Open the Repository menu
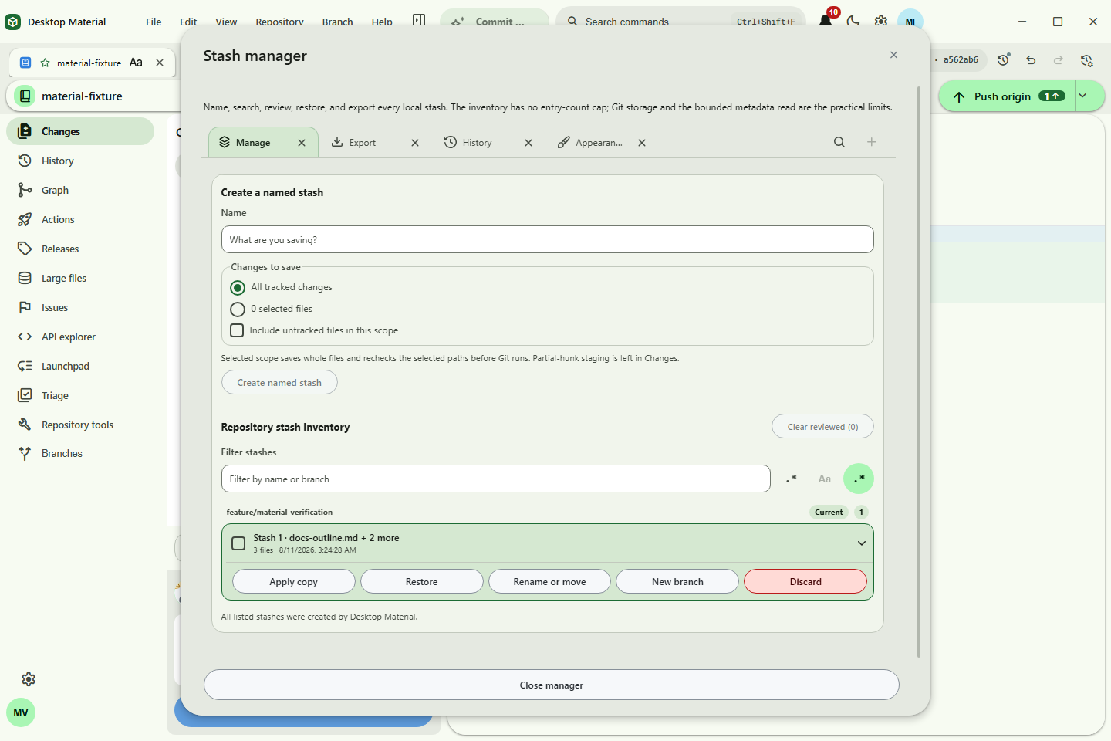 pyautogui.click(x=279, y=22)
